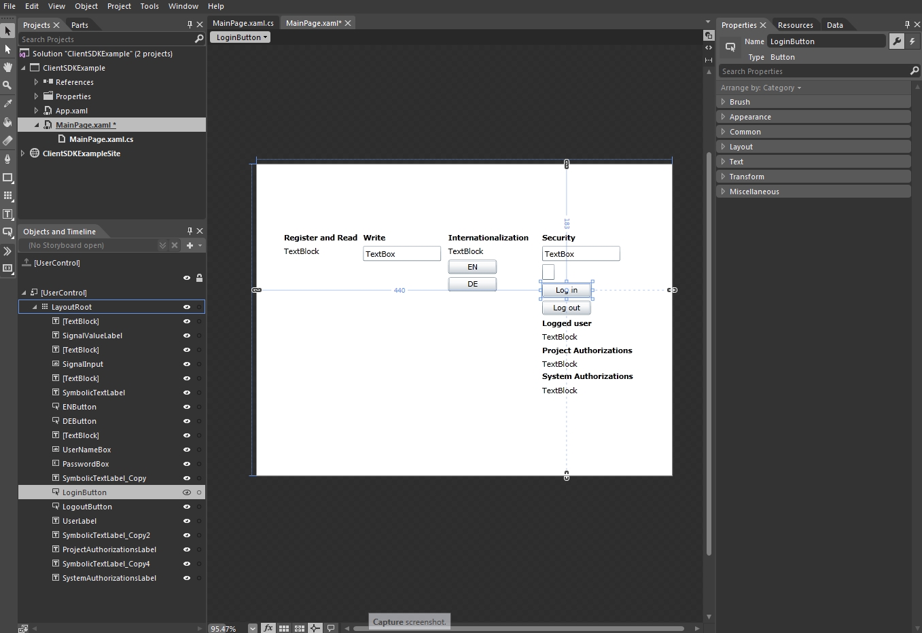Select the Zoom magnifier tool
The image size is (922, 633).
click(x=7, y=86)
